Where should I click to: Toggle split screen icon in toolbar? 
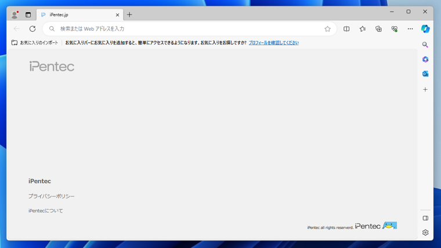346,28
